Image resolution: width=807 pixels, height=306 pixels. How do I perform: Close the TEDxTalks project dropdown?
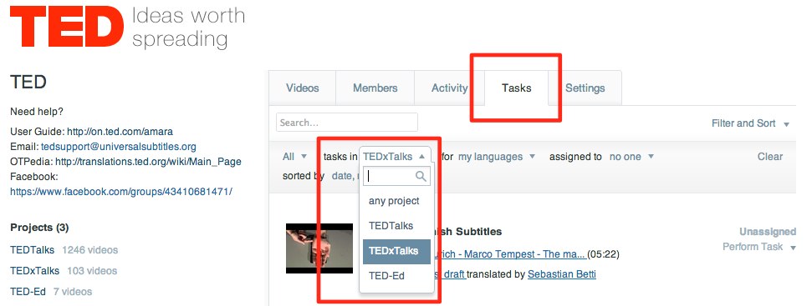(394, 157)
